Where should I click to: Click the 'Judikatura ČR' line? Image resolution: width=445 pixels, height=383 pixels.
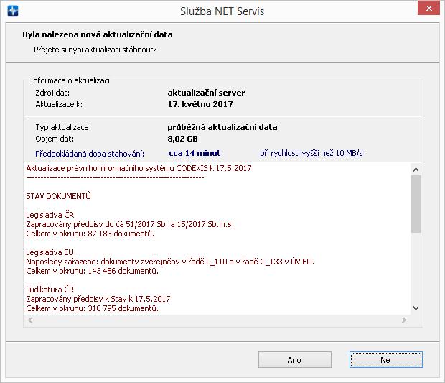coord(50,290)
